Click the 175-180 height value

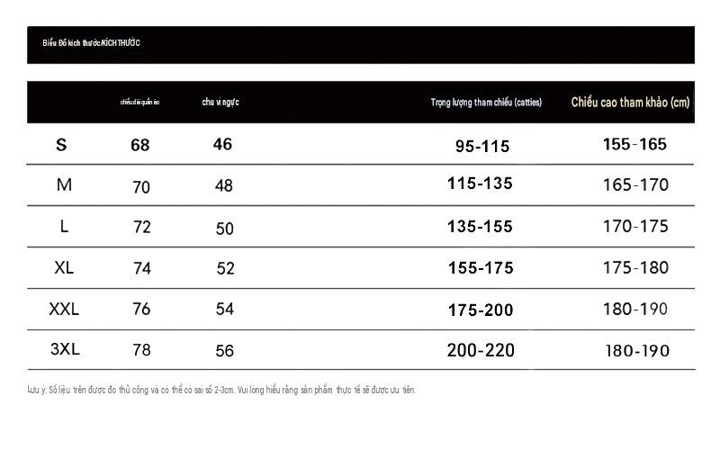(635, 267)
